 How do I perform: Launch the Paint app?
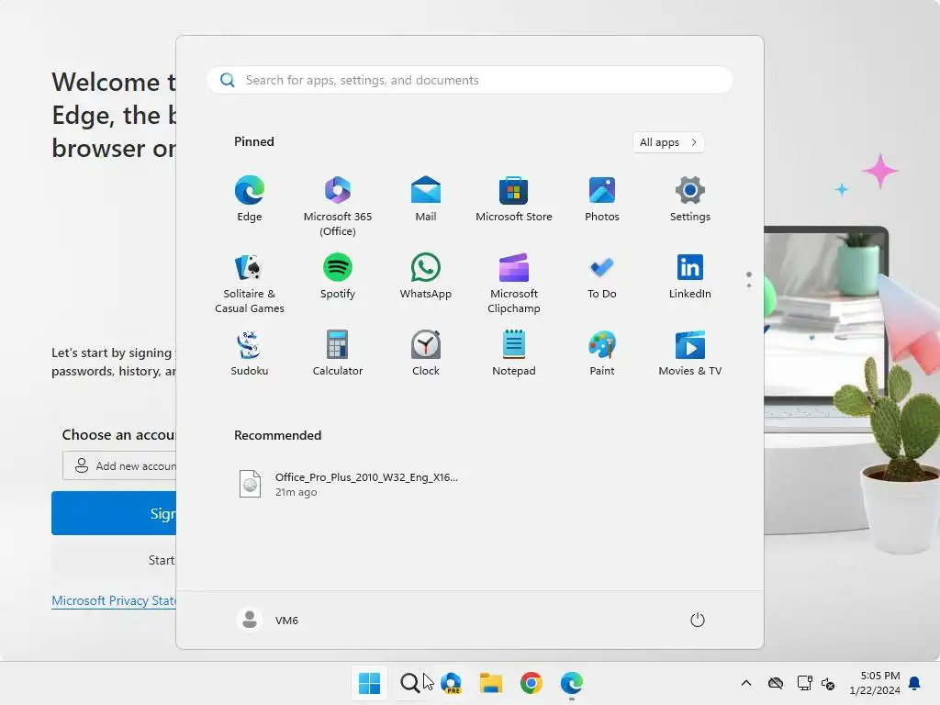click(602, 353)
